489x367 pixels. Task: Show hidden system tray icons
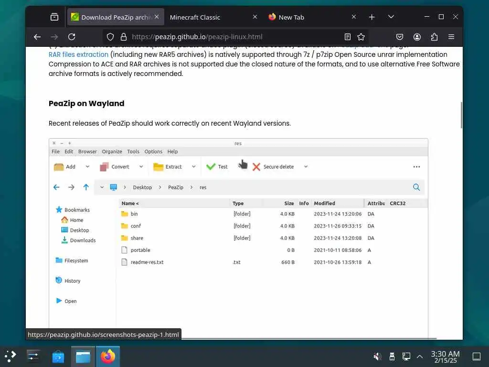[x=420, y=356]
